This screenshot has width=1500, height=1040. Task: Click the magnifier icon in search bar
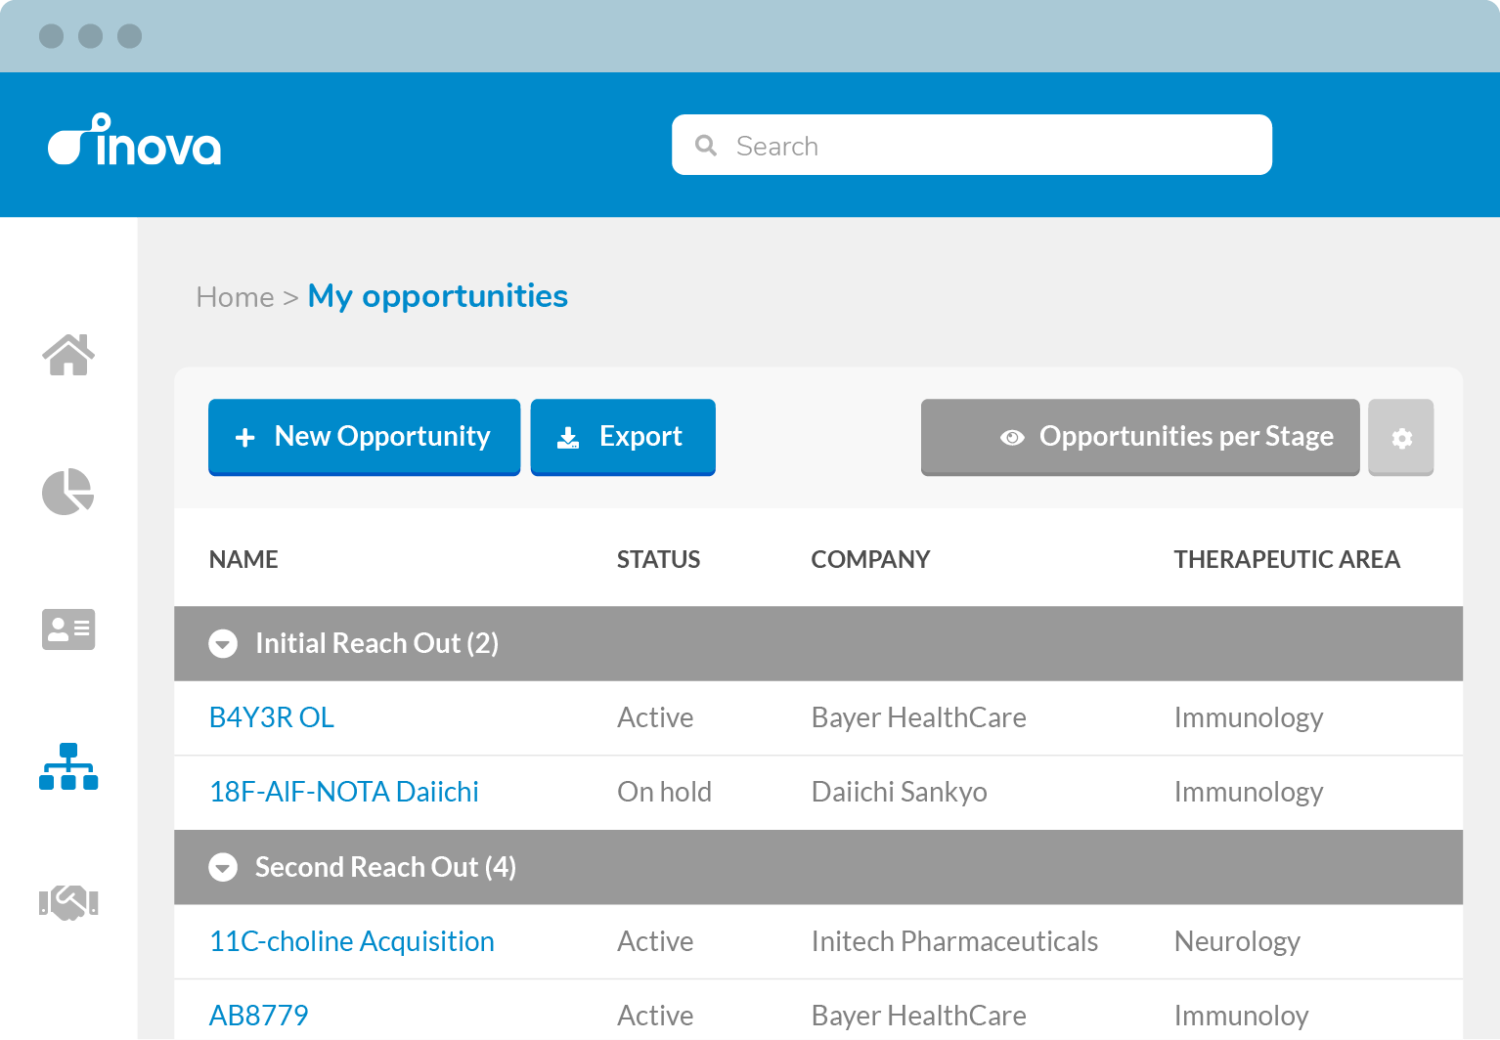706,146
